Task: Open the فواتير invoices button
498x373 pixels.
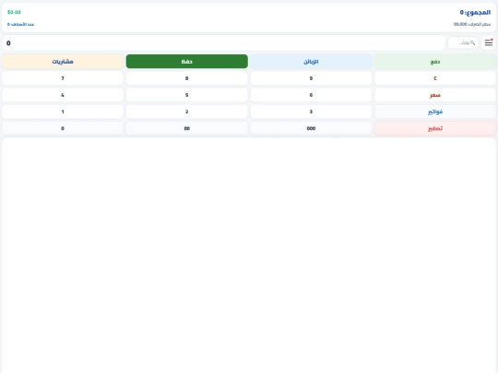Action: pos(435,111)
